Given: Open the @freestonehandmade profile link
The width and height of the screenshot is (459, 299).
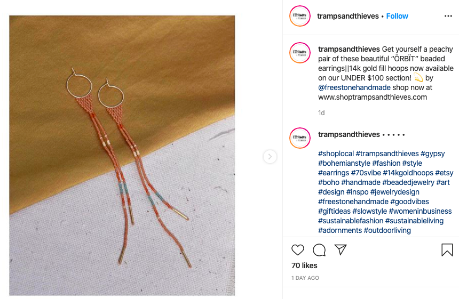Looking at the screenshot, I should 354,87.
